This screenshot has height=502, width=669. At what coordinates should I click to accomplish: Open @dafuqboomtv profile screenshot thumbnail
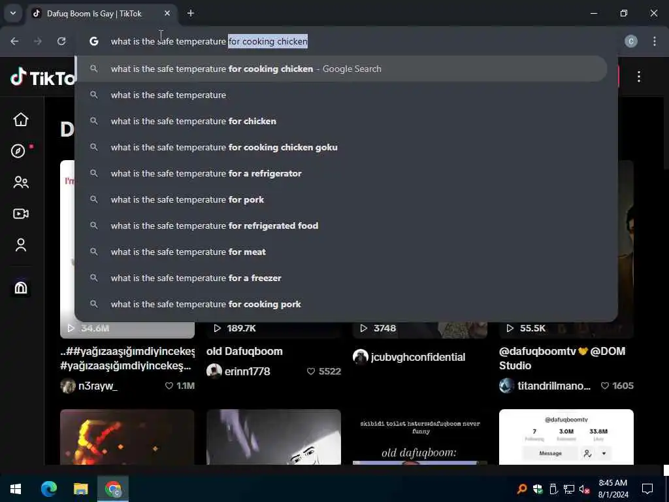(x=566, y=437)
